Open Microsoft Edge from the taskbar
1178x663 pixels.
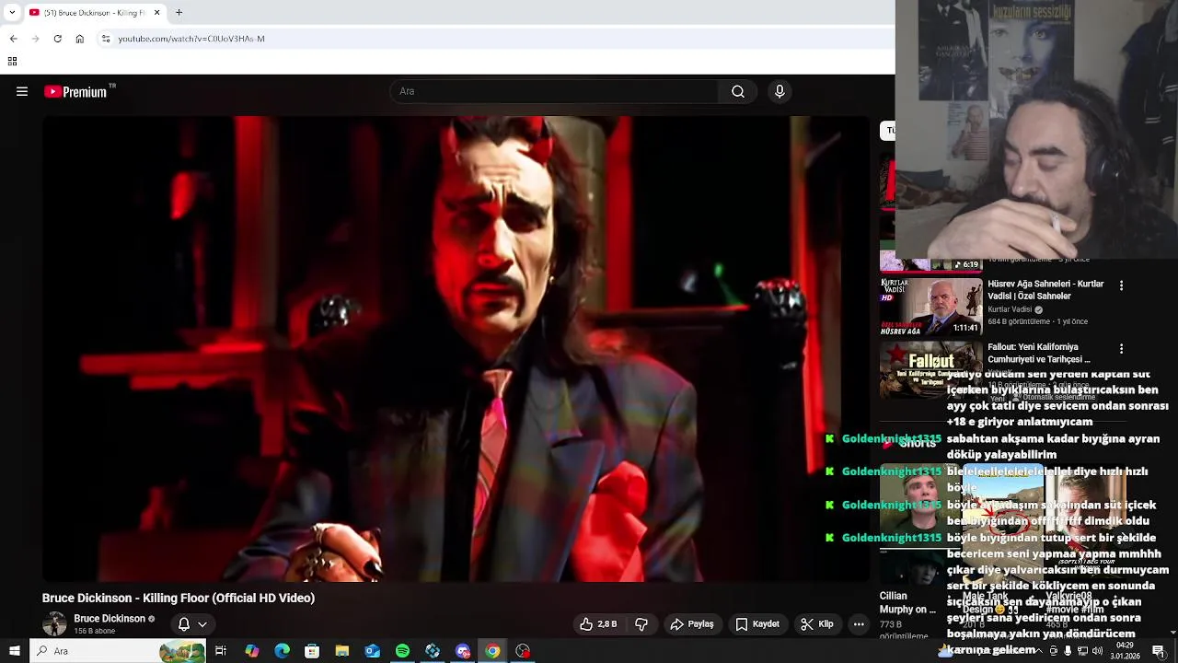tap(282, 651)
